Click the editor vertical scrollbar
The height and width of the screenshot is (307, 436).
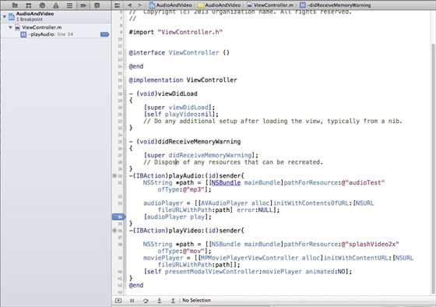(x=433, y=167)
